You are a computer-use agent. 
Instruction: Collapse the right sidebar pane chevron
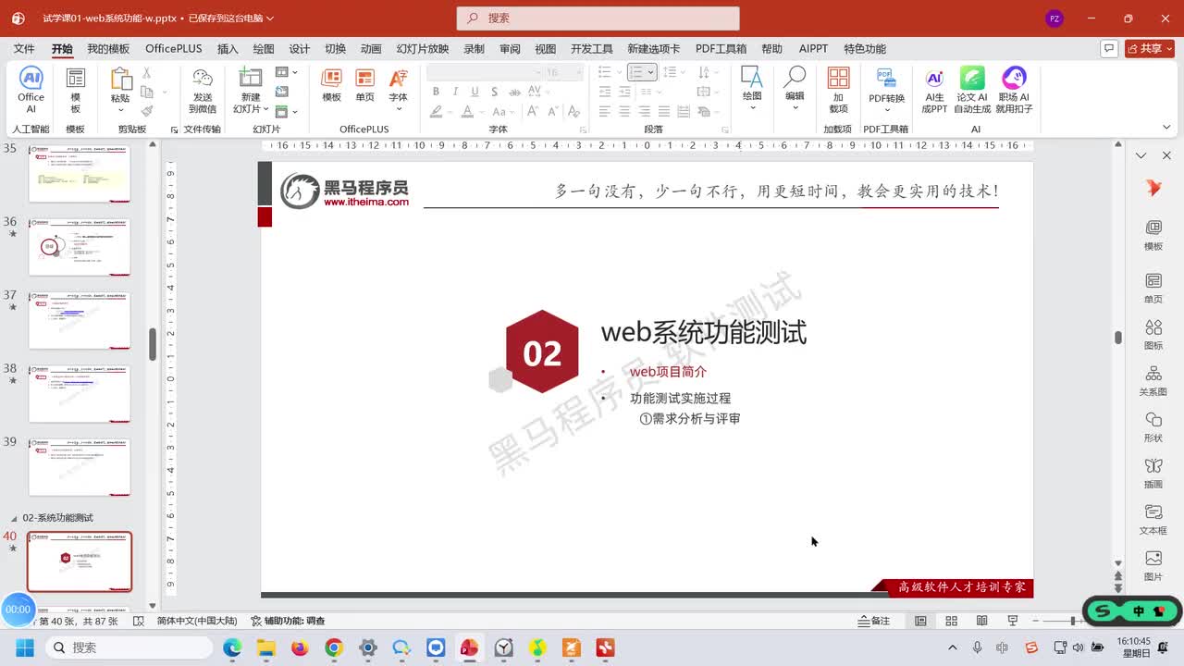click(1141, 155)
